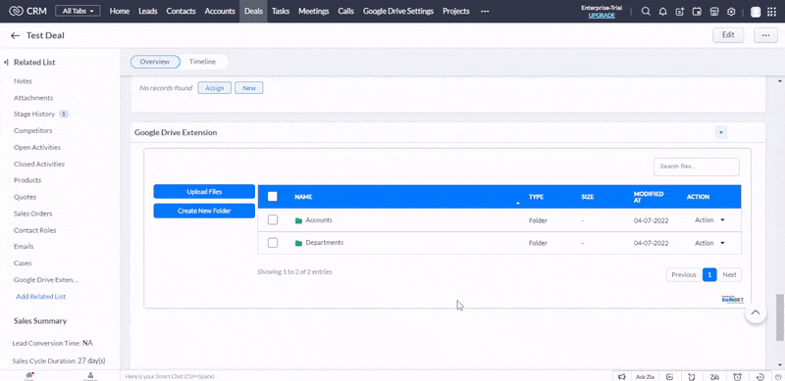Click the Zia notifications icon beside Ask Zia
The height and width of the screenshot is (381, 785).
pyautogui.click(x=669, y=376)
